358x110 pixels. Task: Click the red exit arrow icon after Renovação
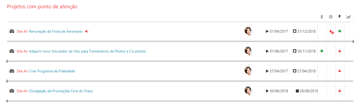click(x=87, y=31)
